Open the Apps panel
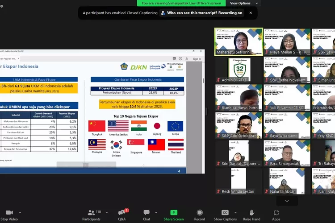335x223 pixels. [x=276, y=213]
